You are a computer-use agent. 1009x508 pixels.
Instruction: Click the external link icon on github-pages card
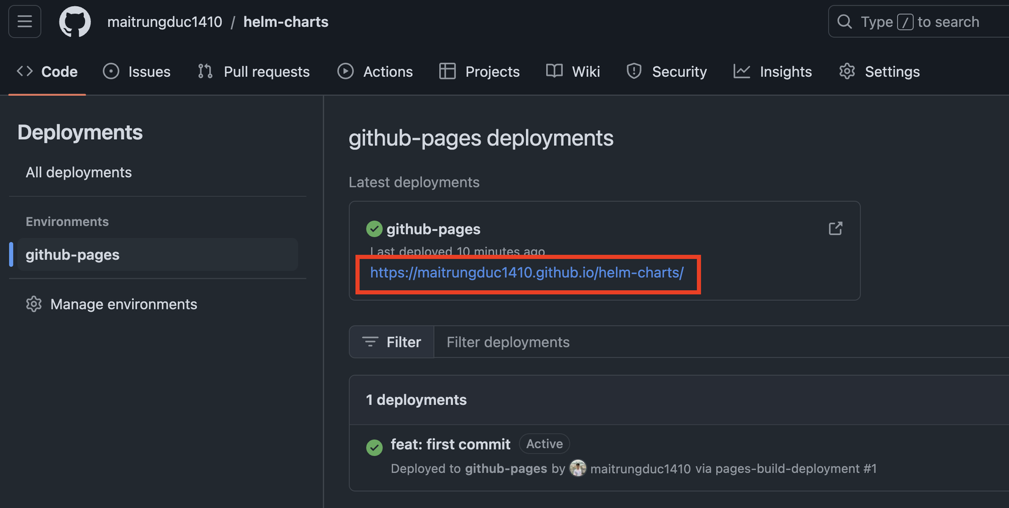835,228
